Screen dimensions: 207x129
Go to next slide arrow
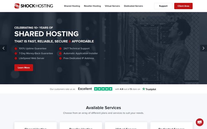(x=204, y=48)
